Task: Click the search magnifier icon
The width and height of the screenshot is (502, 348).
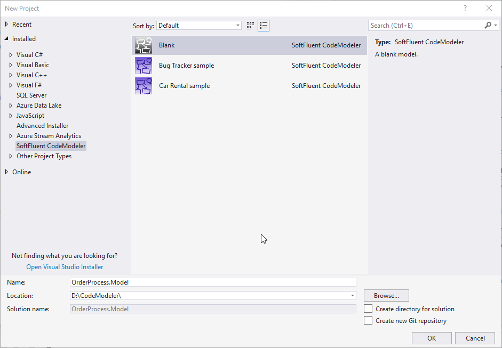Action: click(488, 26)
